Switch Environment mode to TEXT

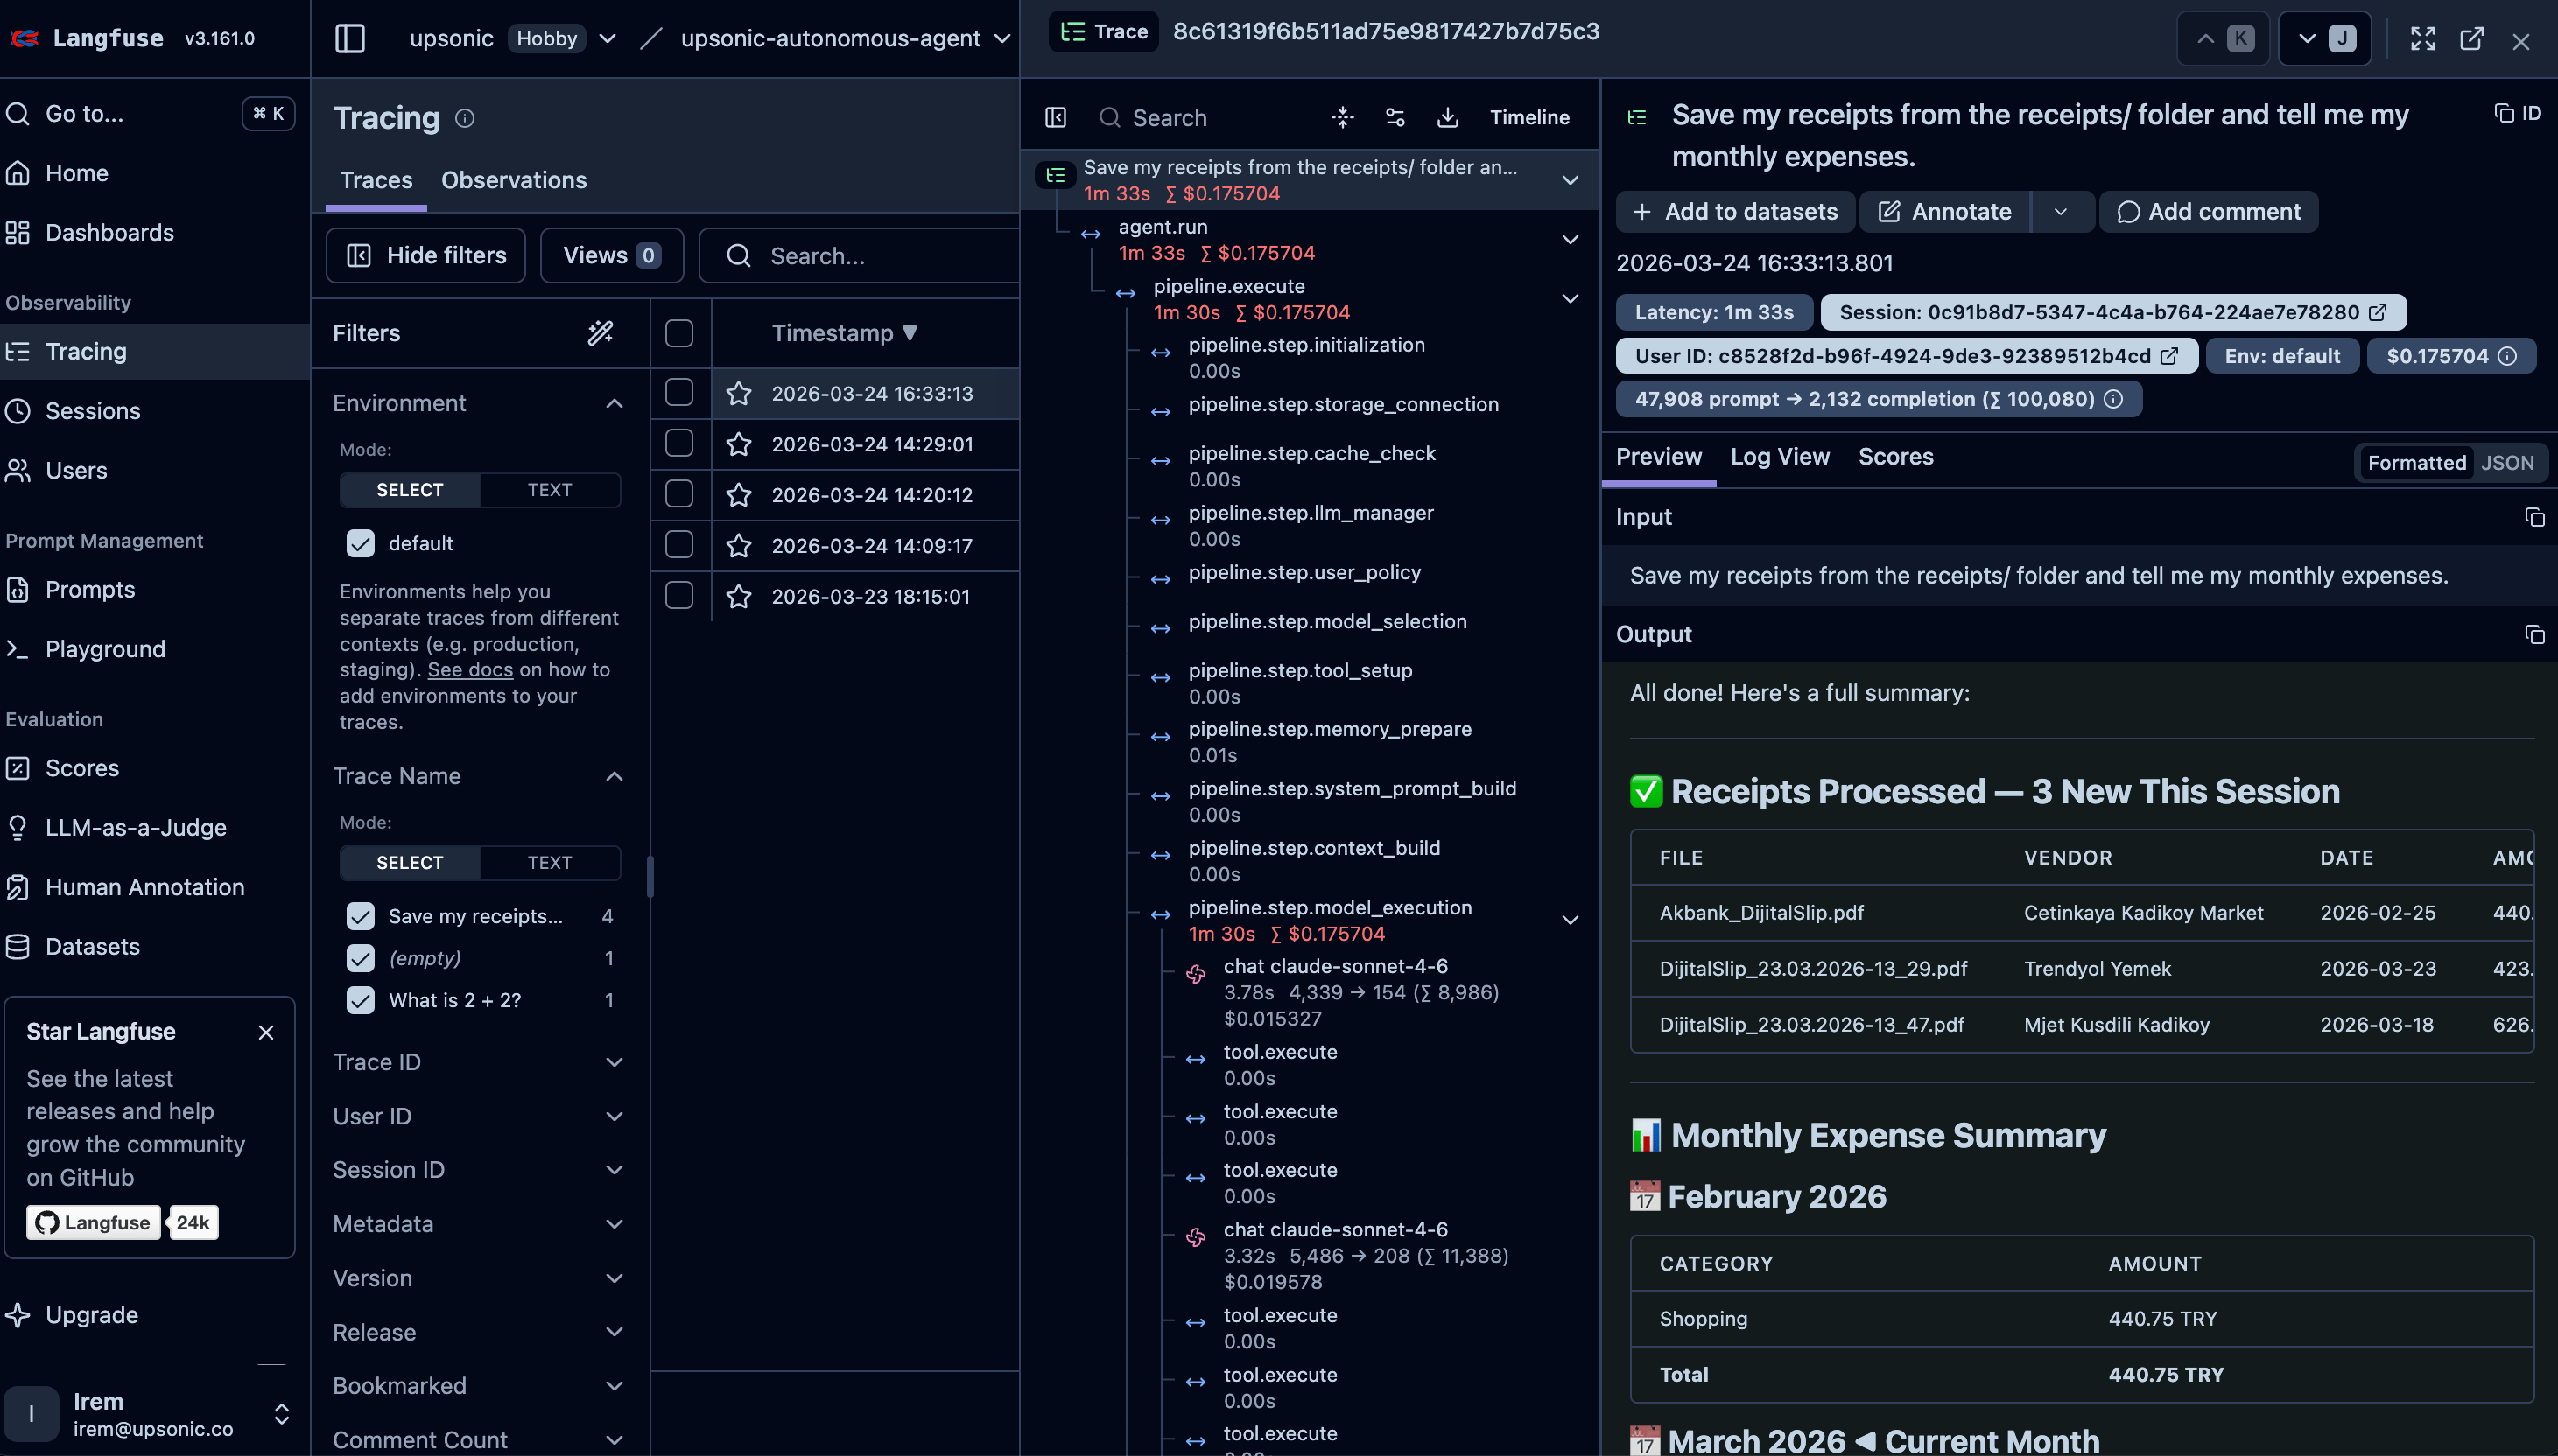point(549,490)
